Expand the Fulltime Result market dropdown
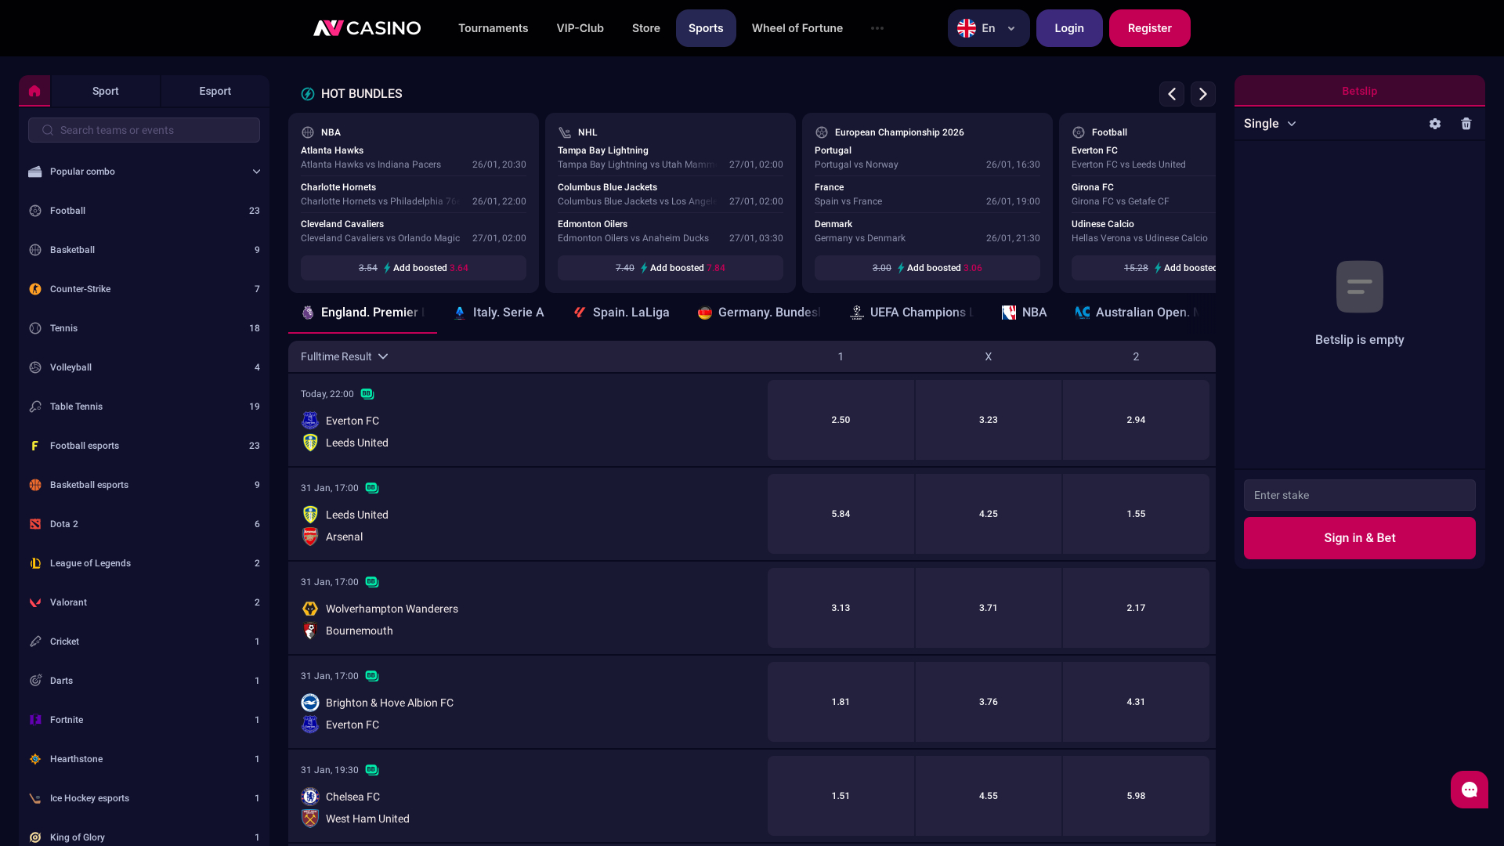The width and height of the screenshot is (1504, 846). click(345, 356)
